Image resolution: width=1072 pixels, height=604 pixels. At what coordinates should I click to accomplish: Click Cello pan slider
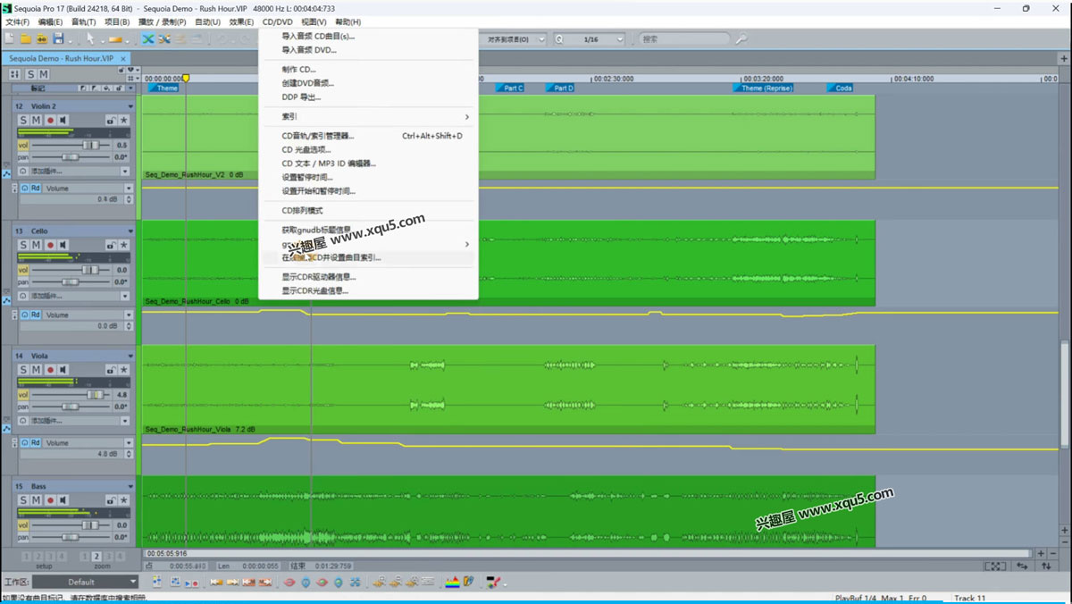click(x=71, y=281)
